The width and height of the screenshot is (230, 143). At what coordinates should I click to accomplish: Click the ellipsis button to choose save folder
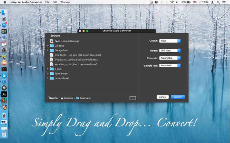click(133, 98)
